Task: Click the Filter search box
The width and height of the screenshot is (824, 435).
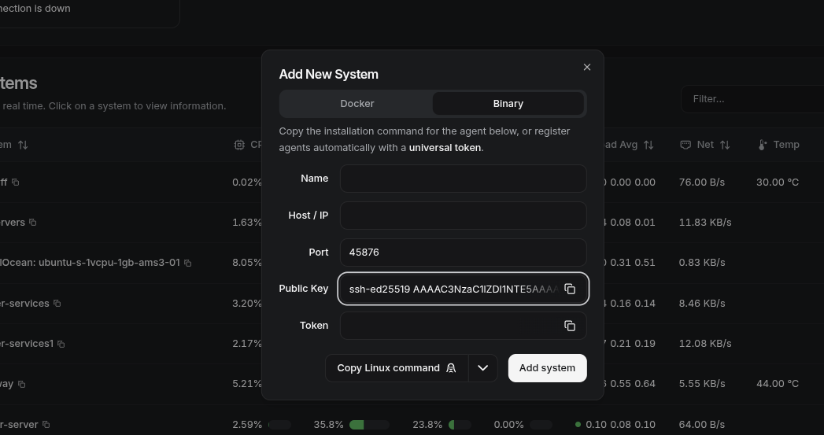Action: pyautogui.click(x=752, y=99)
